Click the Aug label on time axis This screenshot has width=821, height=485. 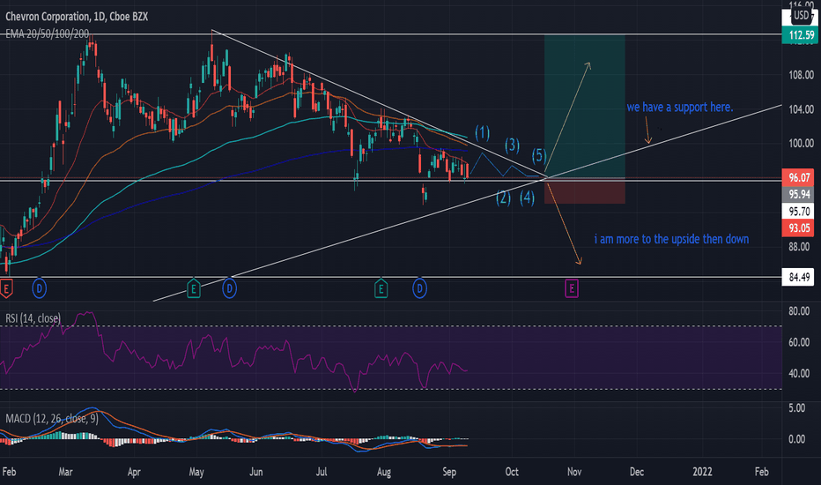384,472
